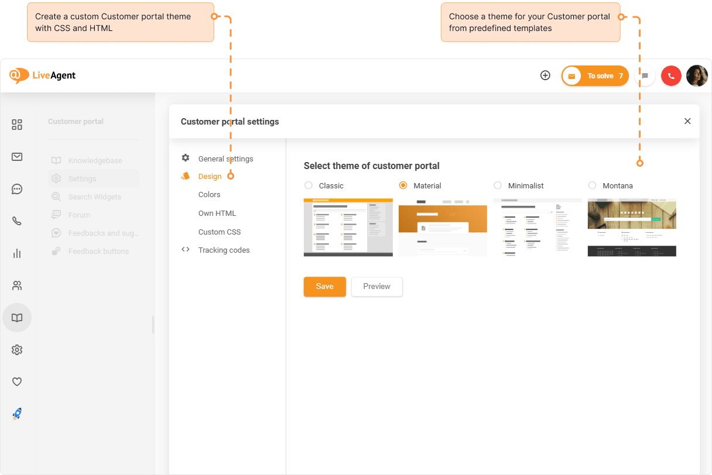This screenshot has width=712, height=475.
Task: Choose the Montana theme radio button
Action: click(592, 185)
